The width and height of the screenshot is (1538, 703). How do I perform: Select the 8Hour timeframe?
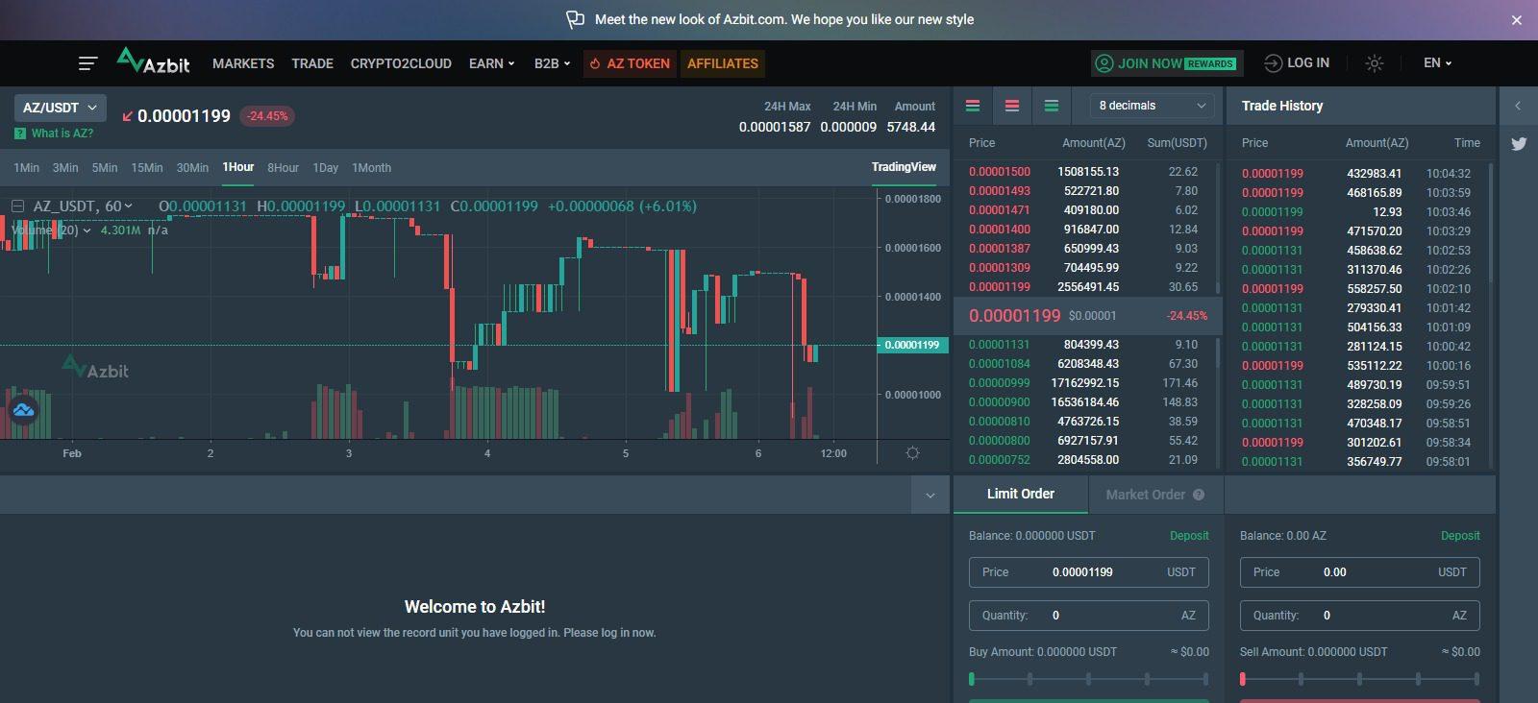click(x=283, y=167)
